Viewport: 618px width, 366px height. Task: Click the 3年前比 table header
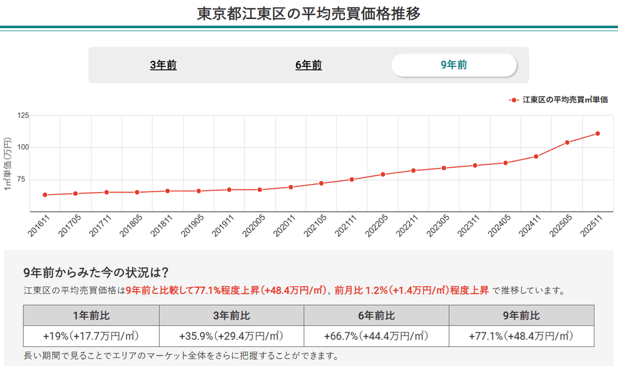point(231,315)
